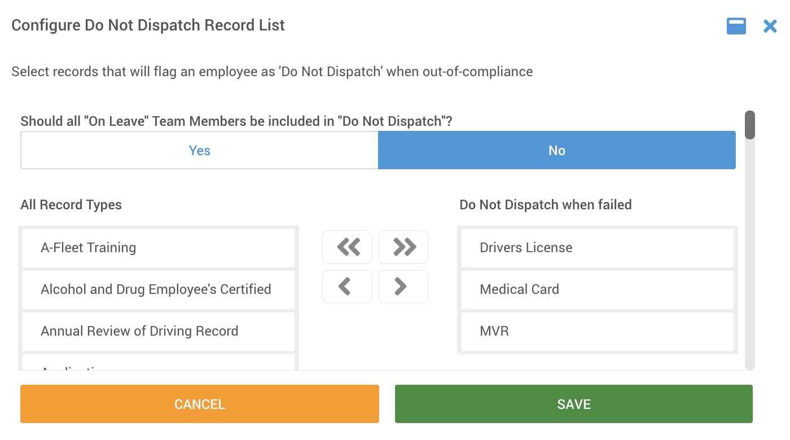790x440 pixels.
Task: Close the configure dialog with blue X
Action: pyautogui.click(x=770, y=26)
